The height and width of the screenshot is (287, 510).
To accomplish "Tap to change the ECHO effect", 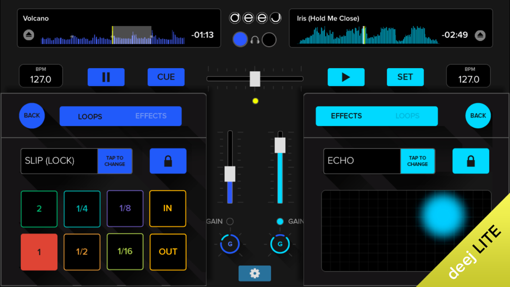I will pos(417,161).
